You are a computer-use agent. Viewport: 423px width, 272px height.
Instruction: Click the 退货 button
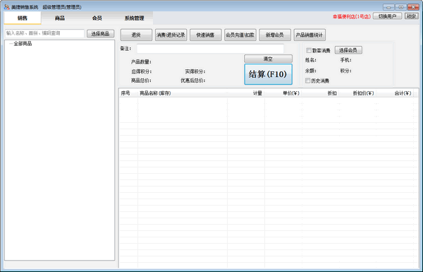click(136, 35)
